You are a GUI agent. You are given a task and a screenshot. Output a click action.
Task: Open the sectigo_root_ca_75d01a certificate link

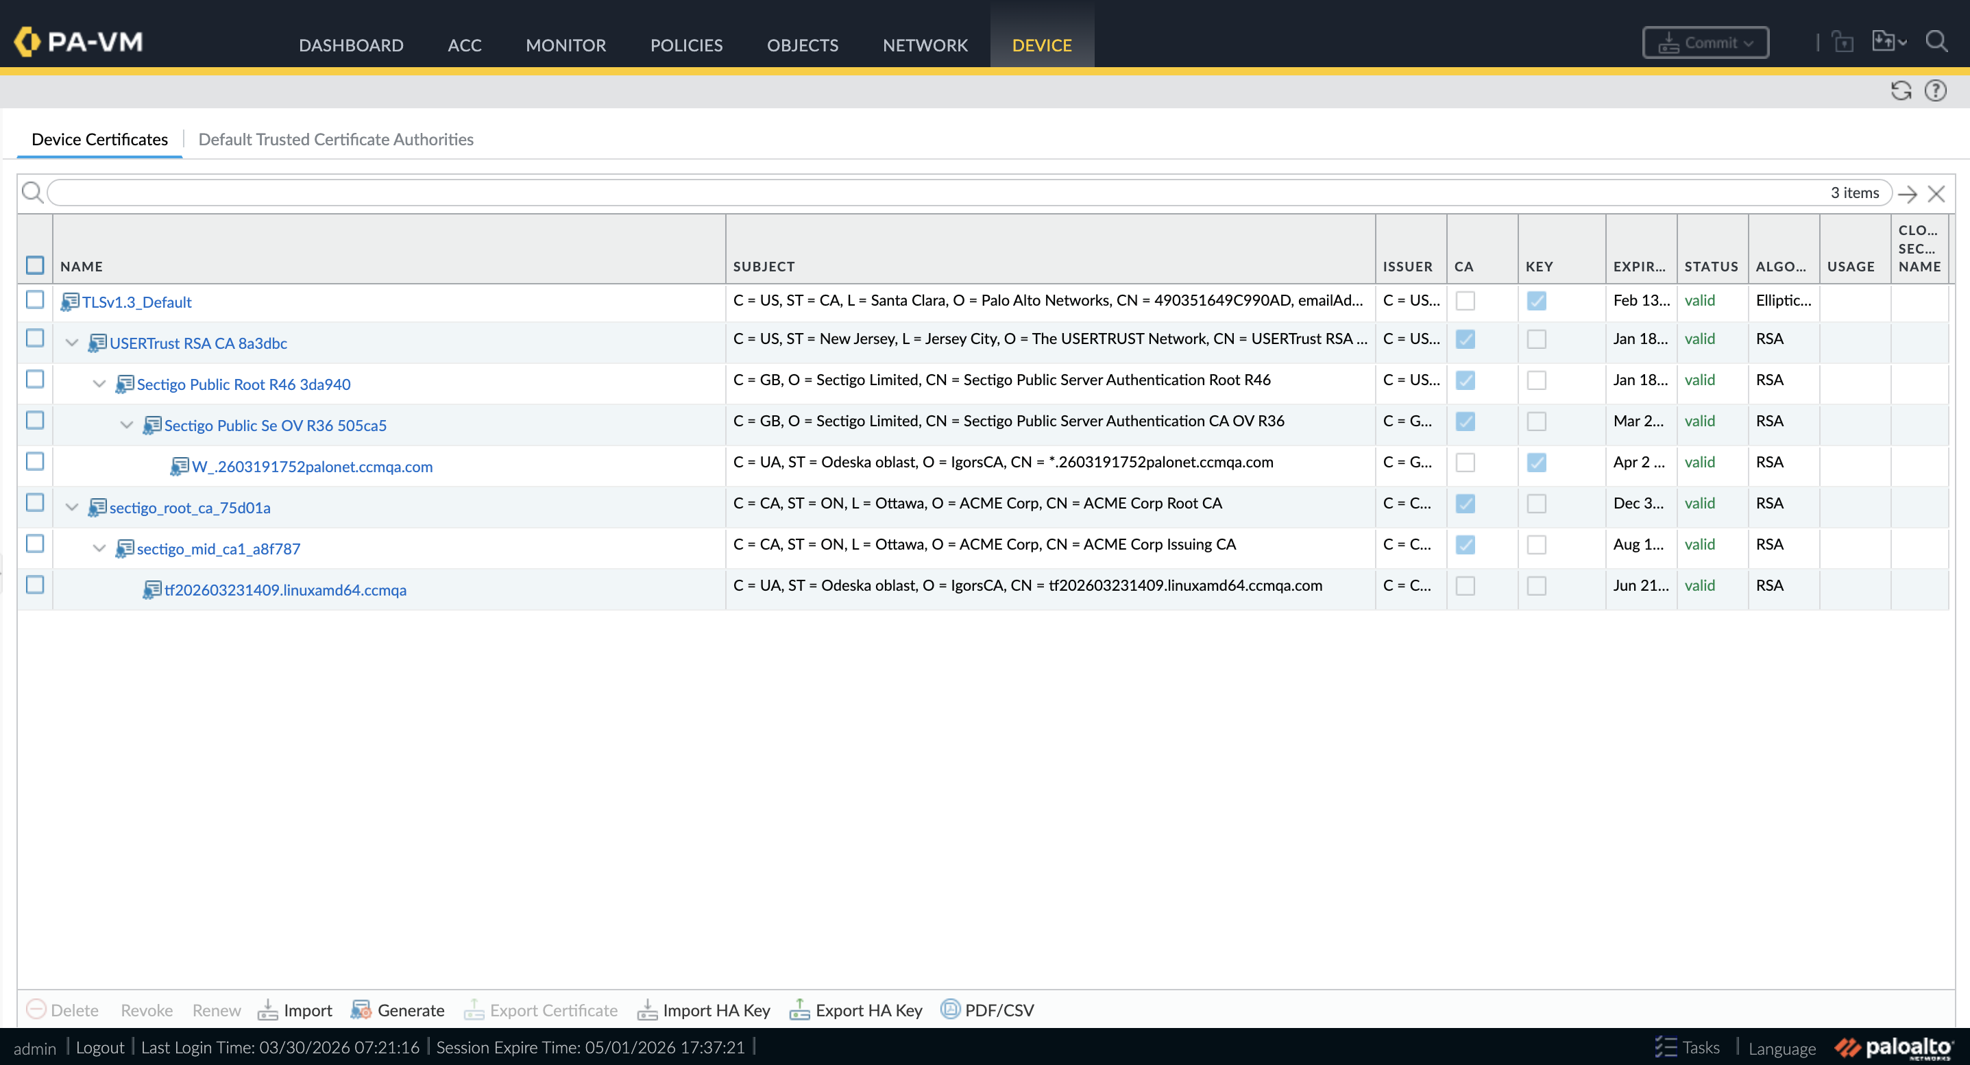[x=191, y=509]
